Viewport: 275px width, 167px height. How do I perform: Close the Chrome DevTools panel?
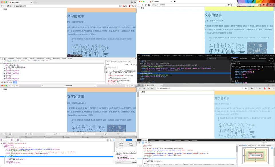pos(135,59)
